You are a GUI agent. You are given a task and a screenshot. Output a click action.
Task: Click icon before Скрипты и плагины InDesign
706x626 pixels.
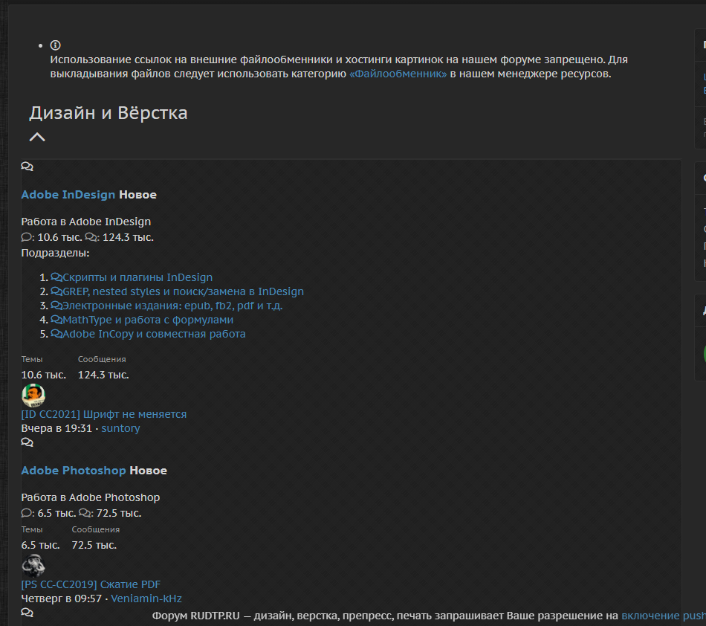[x=56, y=277]
